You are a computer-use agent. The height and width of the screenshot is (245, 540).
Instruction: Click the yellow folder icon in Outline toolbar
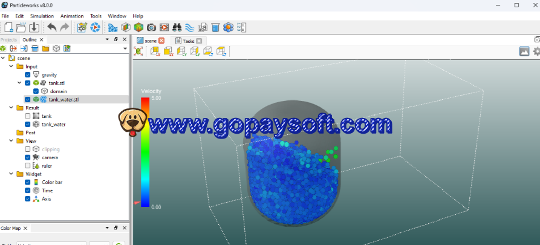point(45,48)
